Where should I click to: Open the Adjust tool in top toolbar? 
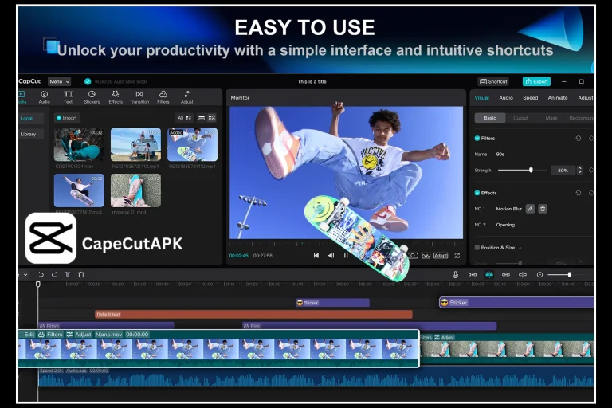click(x=187, y=97)
